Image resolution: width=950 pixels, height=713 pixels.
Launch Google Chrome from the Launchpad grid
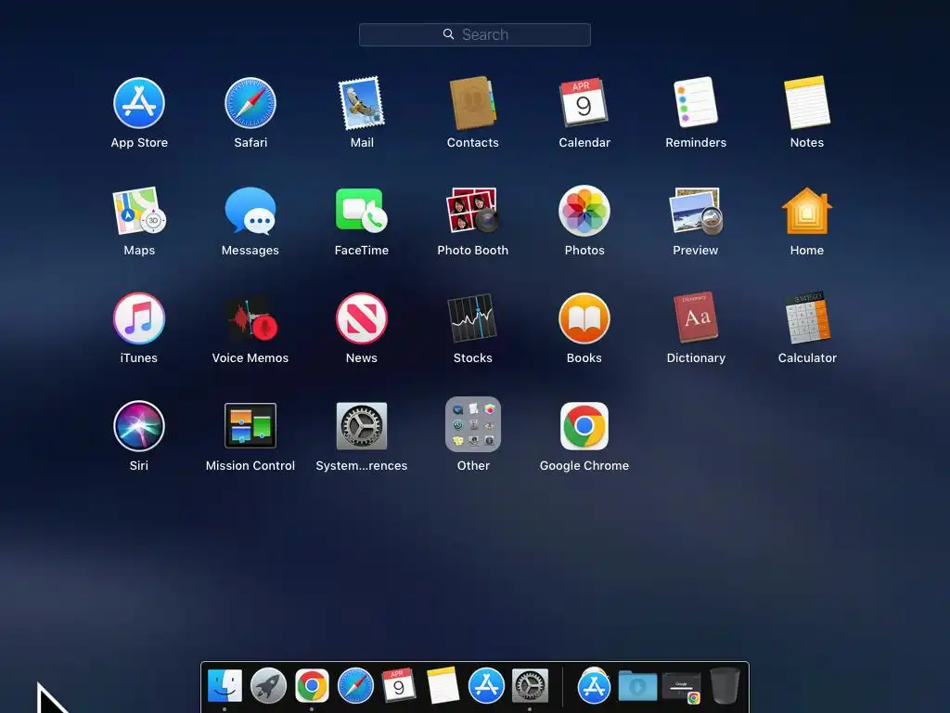(x=584, y=425)
